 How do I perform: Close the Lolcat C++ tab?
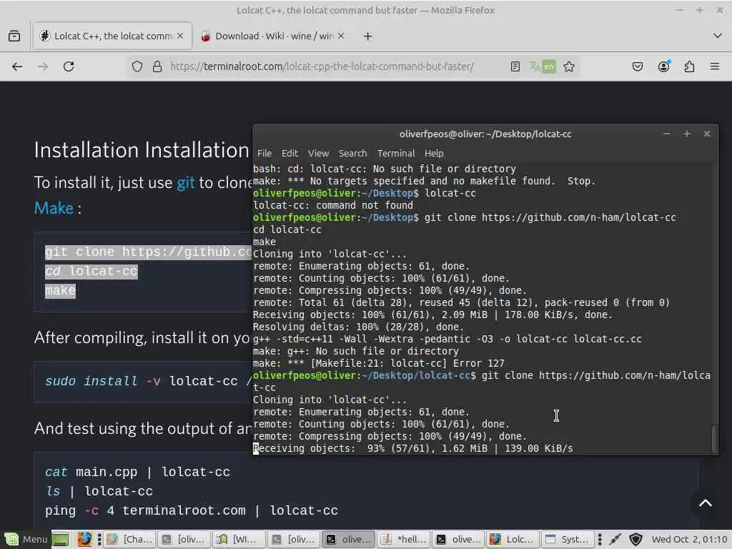[180, 36]
